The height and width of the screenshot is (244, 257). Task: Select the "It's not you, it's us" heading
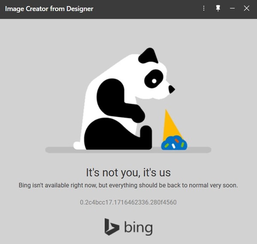(x=128, y=173)
